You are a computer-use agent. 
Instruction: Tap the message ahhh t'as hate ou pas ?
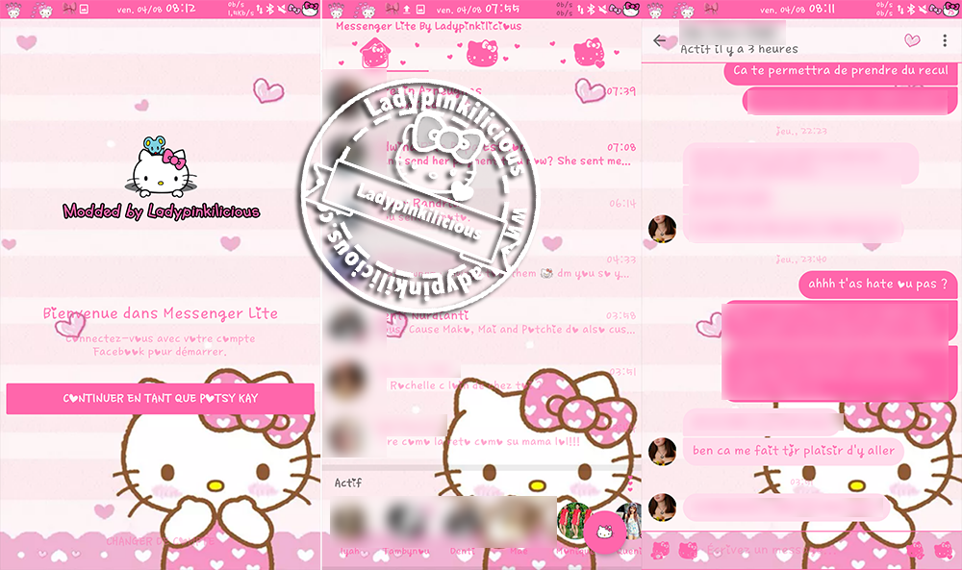(877, 284)
